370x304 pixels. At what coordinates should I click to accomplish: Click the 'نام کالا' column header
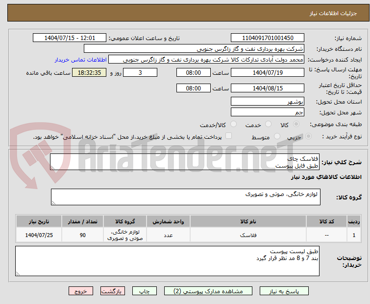[248, 221]
